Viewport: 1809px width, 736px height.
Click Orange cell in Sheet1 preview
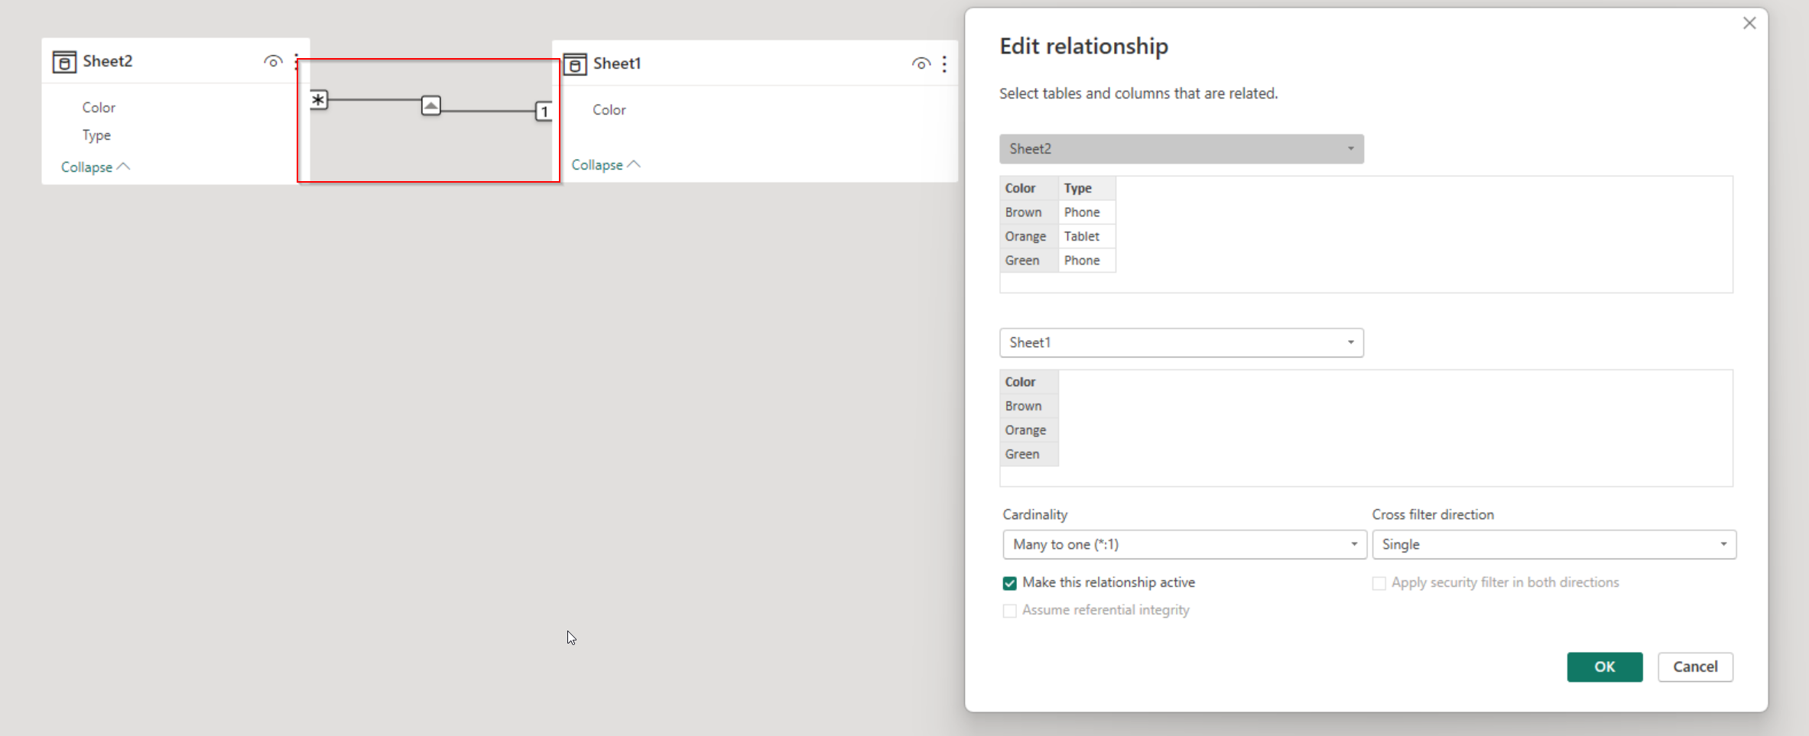[1028, 430]
